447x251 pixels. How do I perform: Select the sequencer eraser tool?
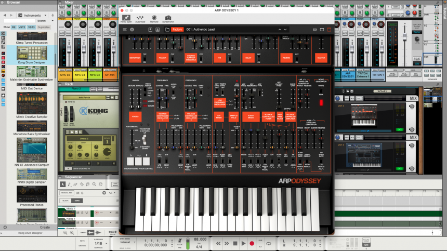(75, 184)
